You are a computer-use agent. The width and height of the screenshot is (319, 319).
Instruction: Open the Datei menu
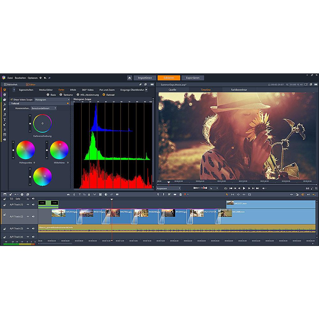point(10,78)
